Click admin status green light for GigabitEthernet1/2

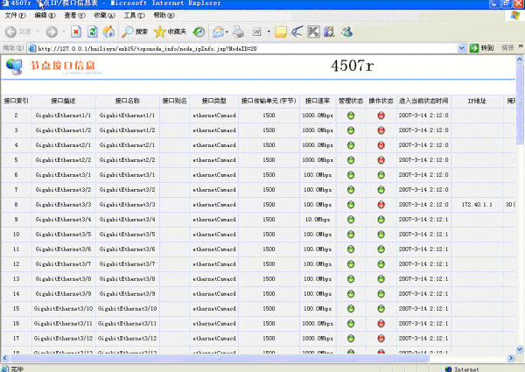pyautogui.click(x=351, y=130)
